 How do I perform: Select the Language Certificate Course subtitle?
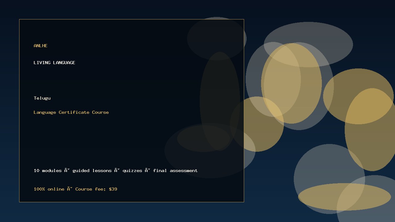tap(71, 112)
